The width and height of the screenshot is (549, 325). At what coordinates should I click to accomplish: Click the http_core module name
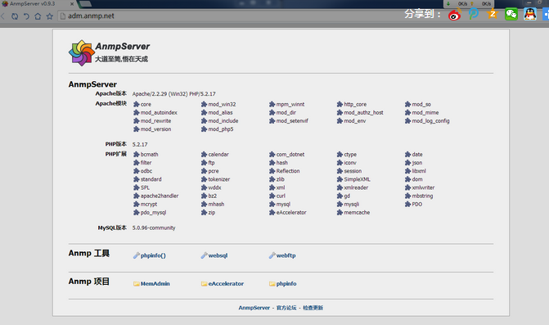pyautogui.click(x=355, y=104)
